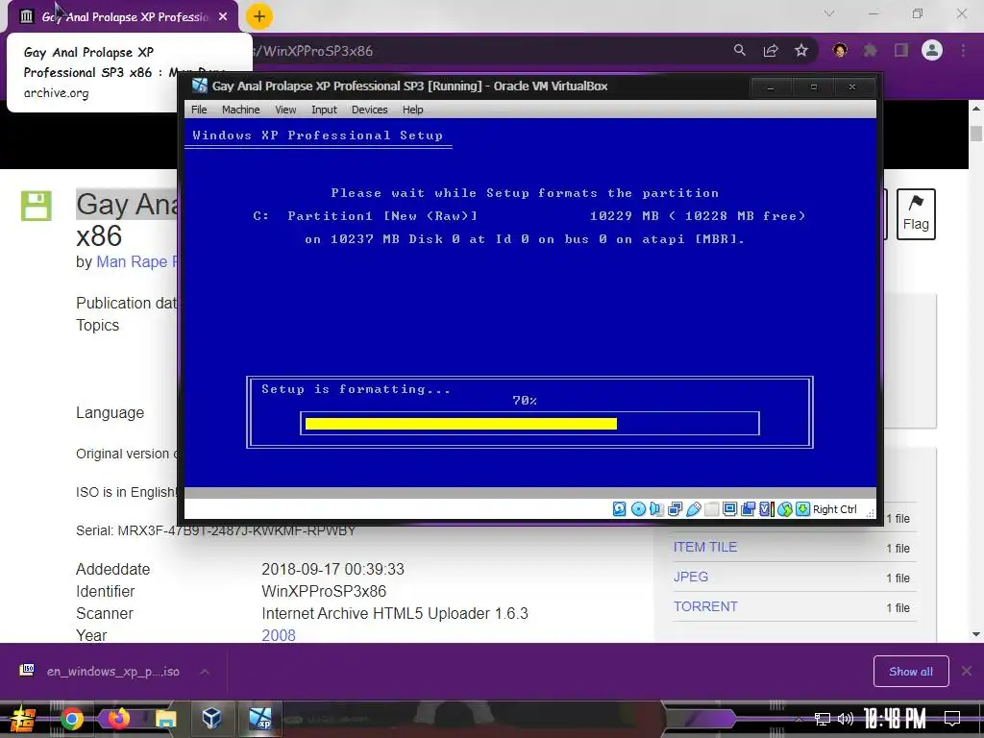Open the audio settings icon in VirtualBox status bar

tap(656, 509)
